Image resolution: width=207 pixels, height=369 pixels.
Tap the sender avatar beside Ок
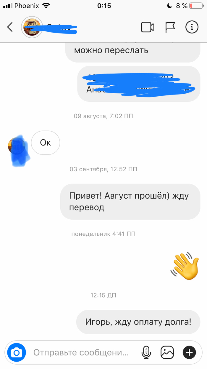[16, 146]
